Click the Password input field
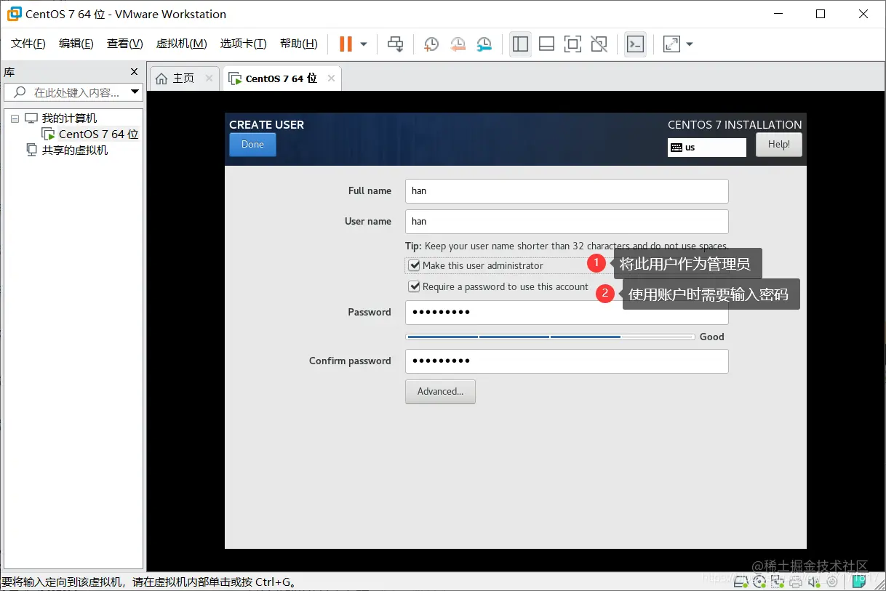 tap(567, 312)
